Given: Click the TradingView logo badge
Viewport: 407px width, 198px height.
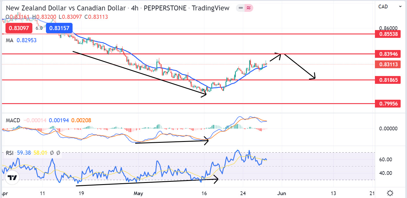Looking at the screenshot, I should 12,178.
